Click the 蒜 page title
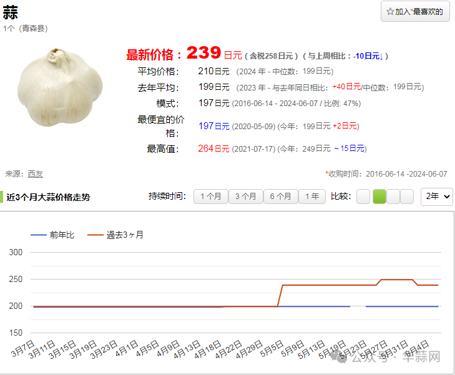This screenshot has width=455, height=375. [x=10, y=13]
